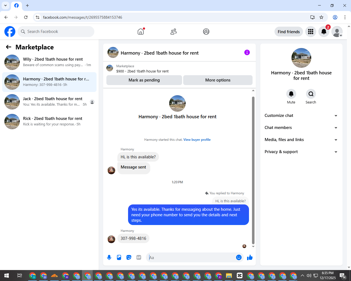Image resolution: width=351 pixels, height=281 pixels.
Task: Open the Facebook logo home link
Action: [10, 32]
